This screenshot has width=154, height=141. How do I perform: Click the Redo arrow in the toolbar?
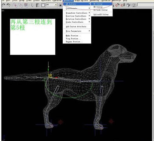pos(9,5)
